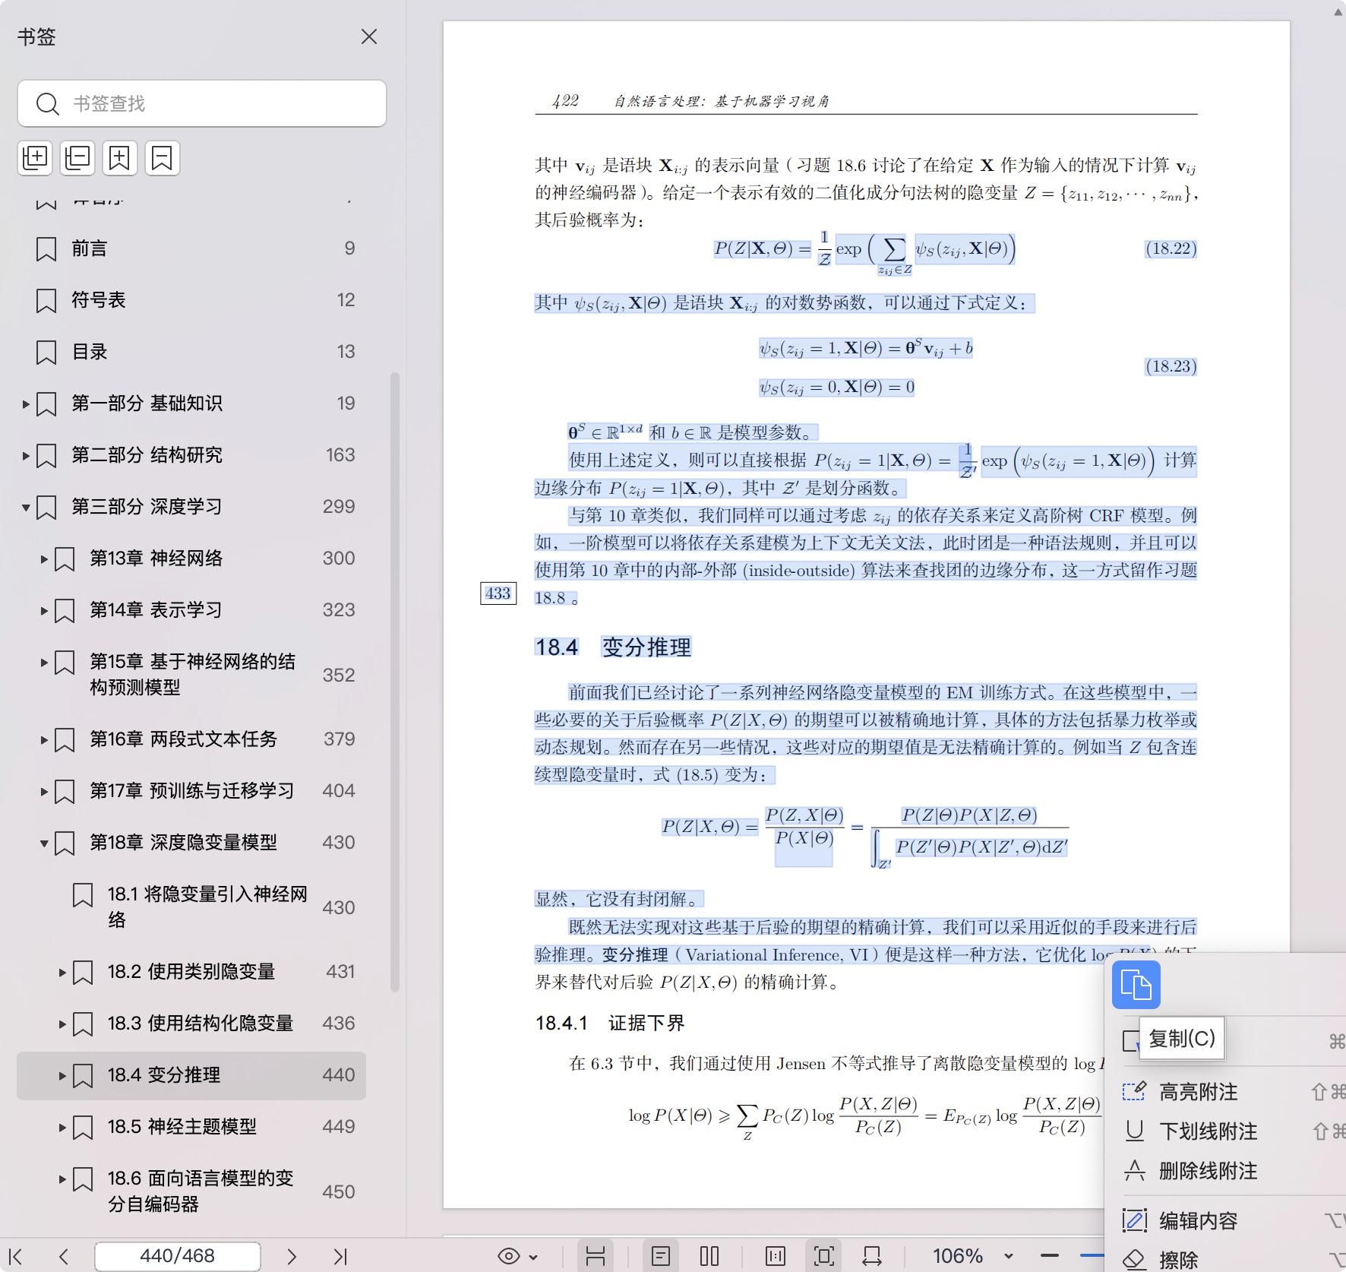The image size is (1346, 1272).
Task: Click the add bookmark icon
Action: (120, 158)
